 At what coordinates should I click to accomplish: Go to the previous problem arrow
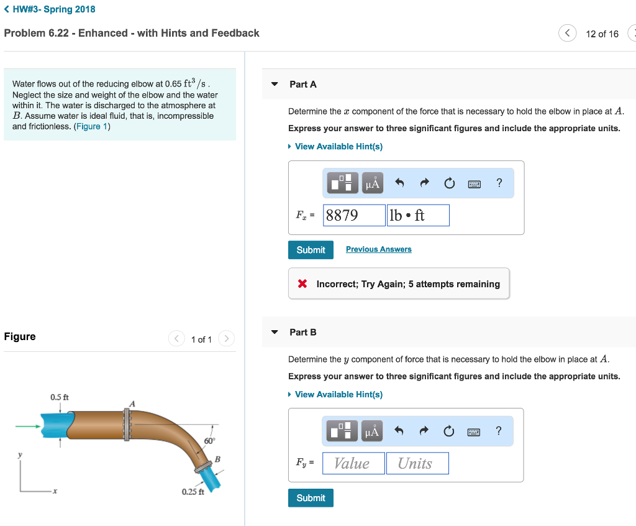coord(567,34)
